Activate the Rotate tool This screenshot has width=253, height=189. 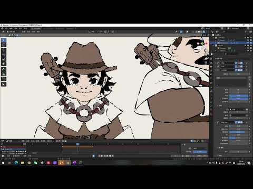click(4, 55)
